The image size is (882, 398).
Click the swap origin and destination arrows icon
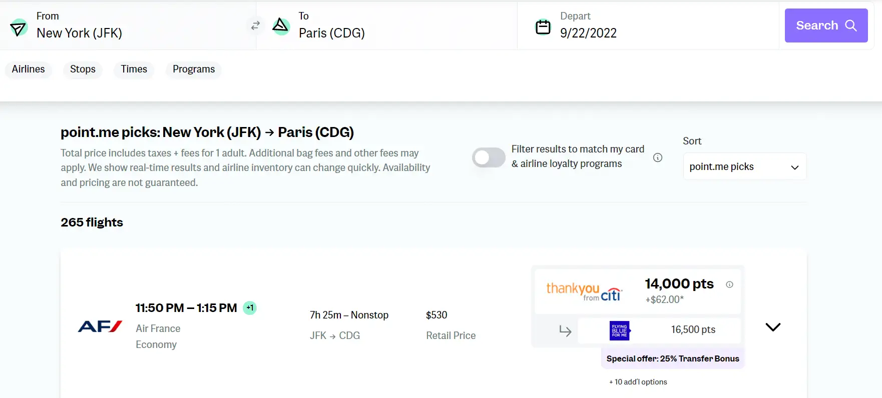(x=255, y=25)
